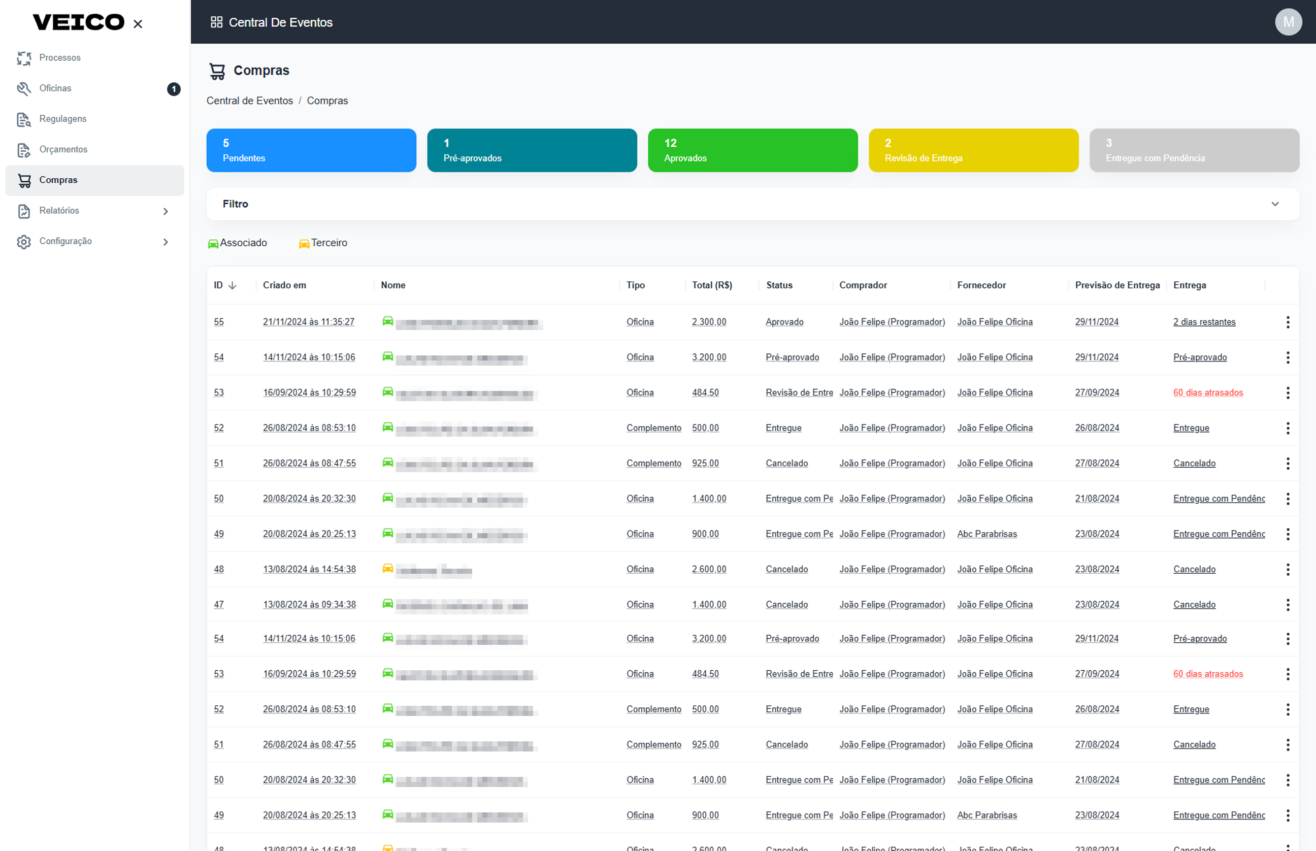Click the Fornecedor column header
Screen dimensions: 1316x851
point(981,285)
